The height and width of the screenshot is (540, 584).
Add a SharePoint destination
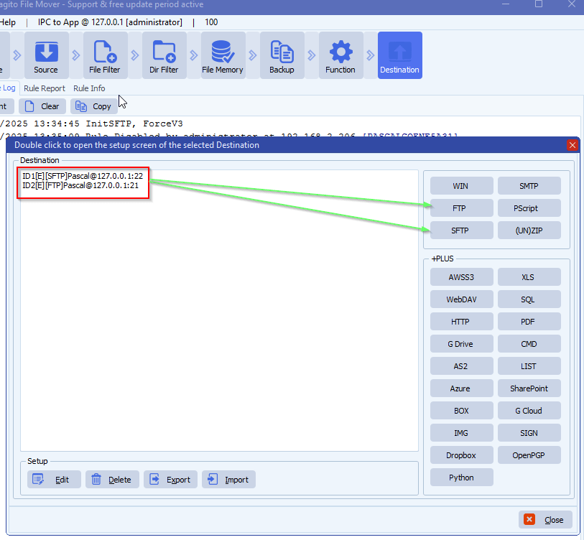[x=529, y=388]
